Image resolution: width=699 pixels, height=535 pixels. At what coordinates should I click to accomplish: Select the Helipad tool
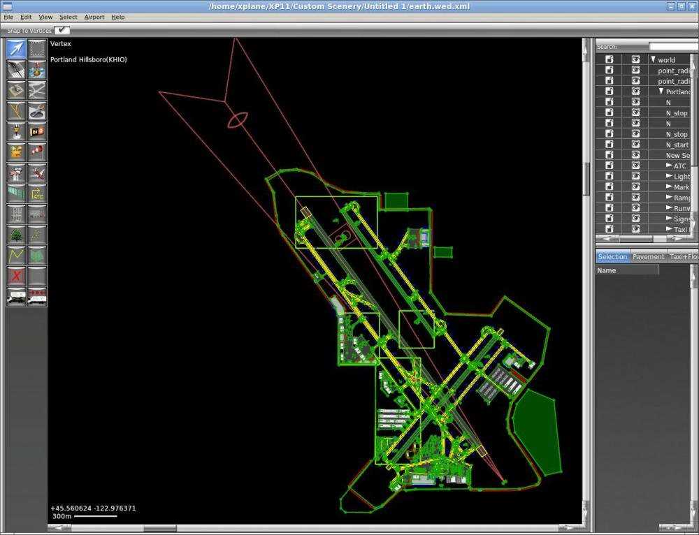pos(16,90)
